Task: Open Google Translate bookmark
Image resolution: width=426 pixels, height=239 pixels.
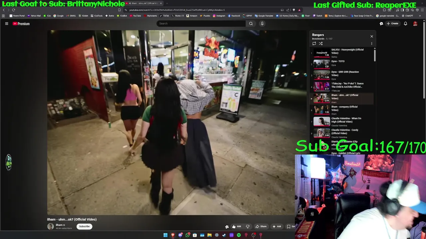Action: (264, 16)
